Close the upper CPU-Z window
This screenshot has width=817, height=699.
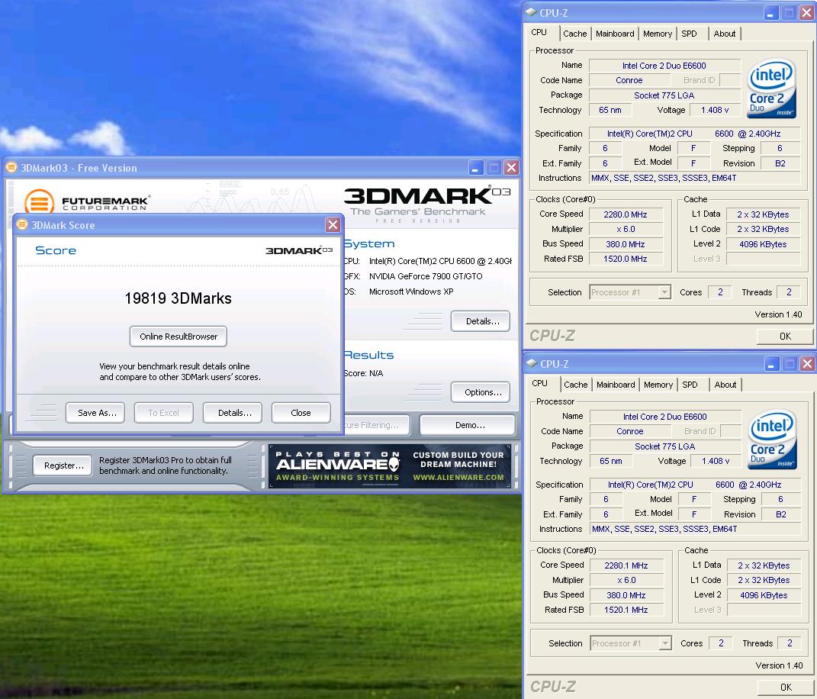click(x=806, y=12)
